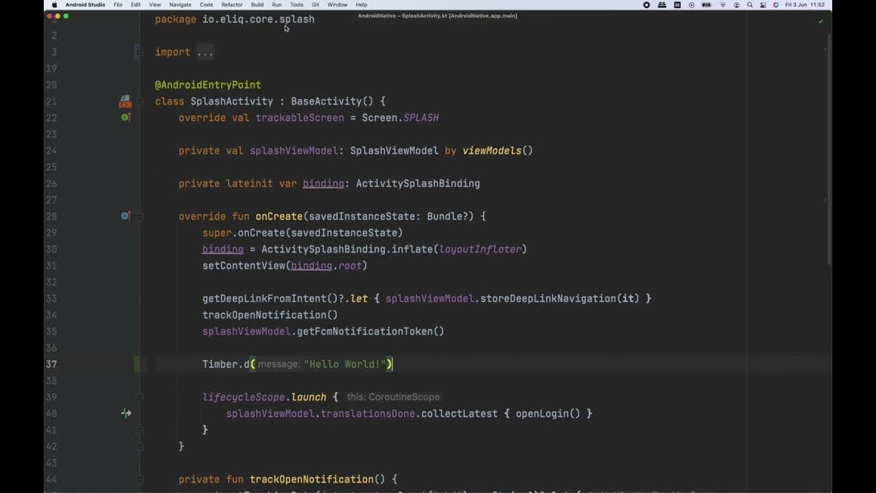The height and width of the screenshot is (493, 876).
Task: Click line number 37 in the gutter
Action: click(x=51, y=364)
